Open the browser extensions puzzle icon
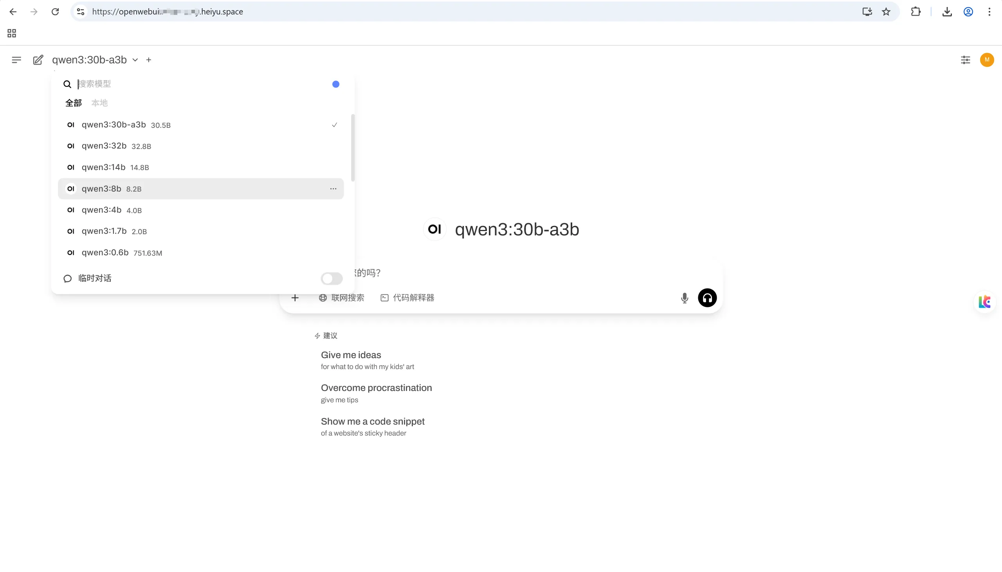Image resolution: width=1002 pixels, height=572 pixels. coord(915,12)
